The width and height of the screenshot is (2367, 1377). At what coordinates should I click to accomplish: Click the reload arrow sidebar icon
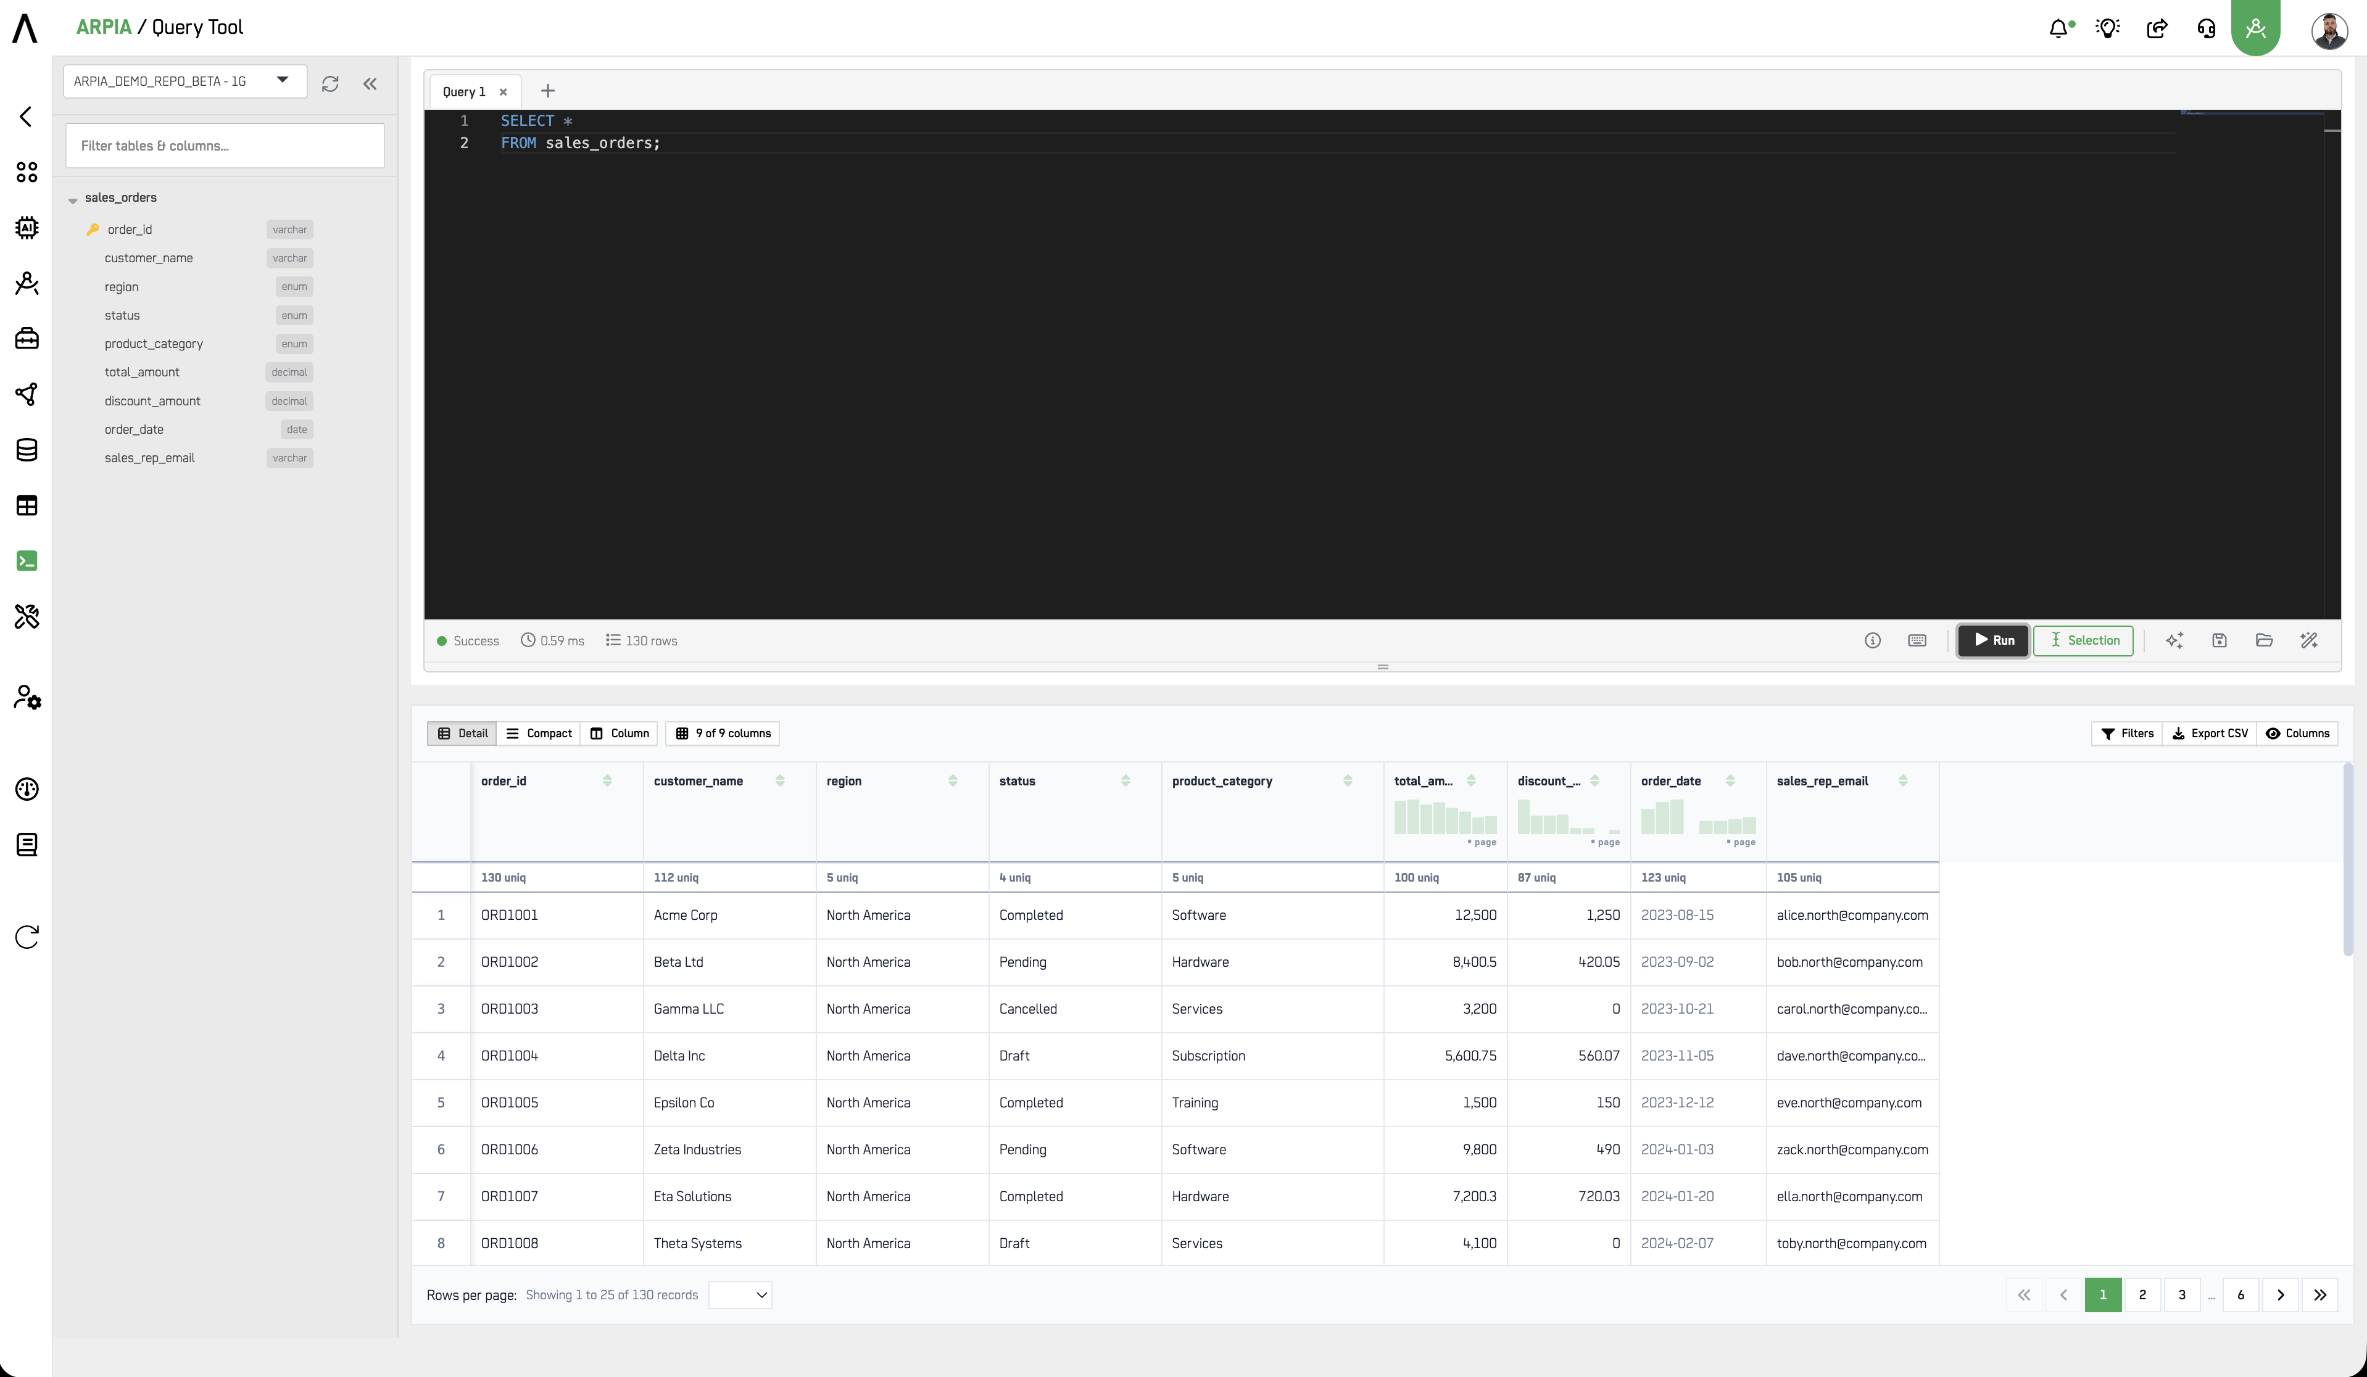click(x=27, y=937)
